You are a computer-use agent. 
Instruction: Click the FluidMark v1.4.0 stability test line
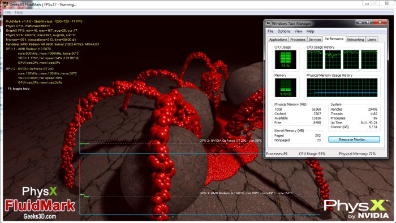[44, 21]
